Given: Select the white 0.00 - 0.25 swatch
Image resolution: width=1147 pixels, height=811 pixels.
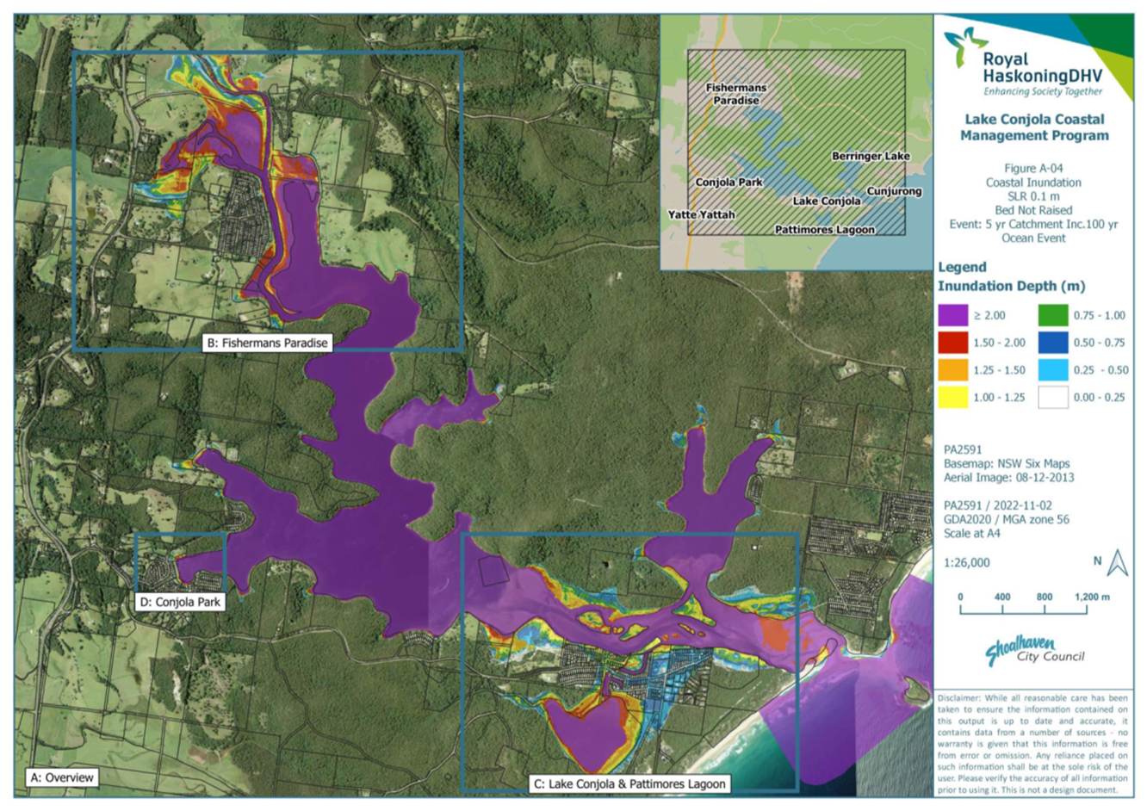Looking at the screenshot, I should coord(1052,398).
